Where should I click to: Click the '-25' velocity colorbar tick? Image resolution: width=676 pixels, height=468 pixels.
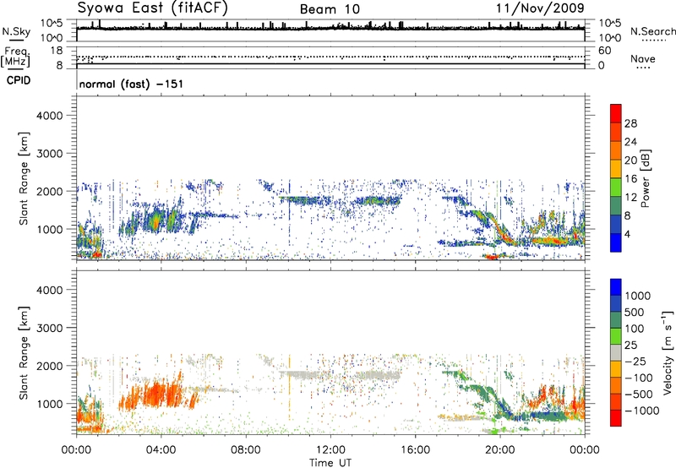tap(635, 361)
